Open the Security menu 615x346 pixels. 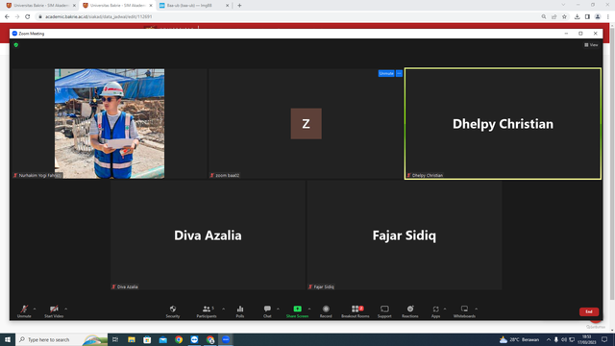point(173,311)
